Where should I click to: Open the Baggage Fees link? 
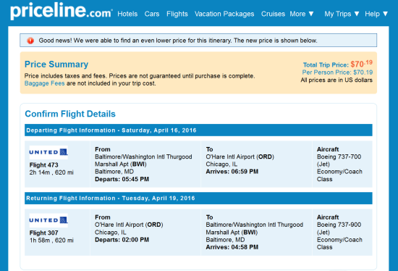click(x=44, y=83)
